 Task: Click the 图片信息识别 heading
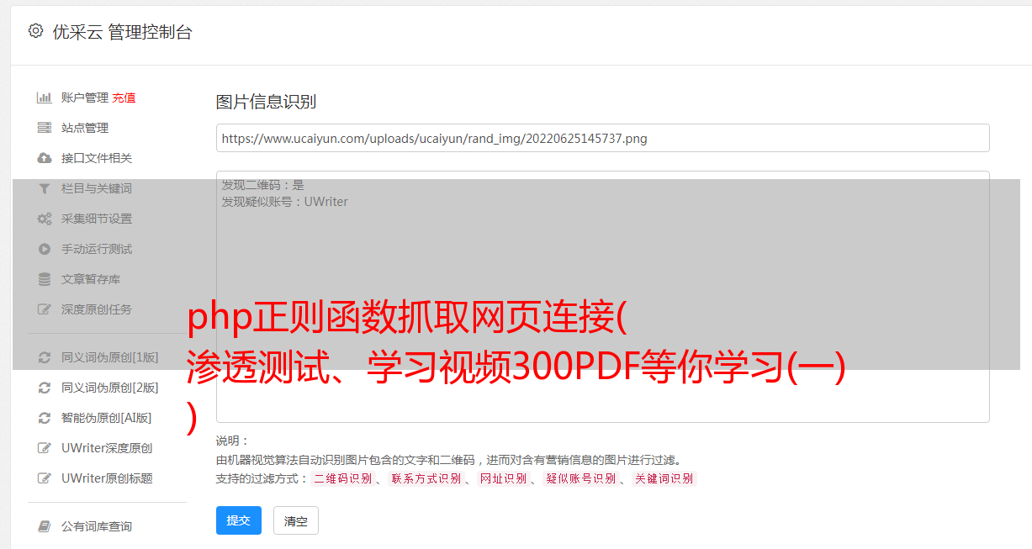click(x=266, y=102)
